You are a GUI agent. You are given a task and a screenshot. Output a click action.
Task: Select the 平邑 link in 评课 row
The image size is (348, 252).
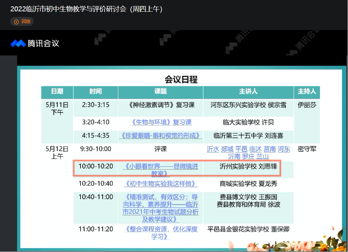(241, 149)
